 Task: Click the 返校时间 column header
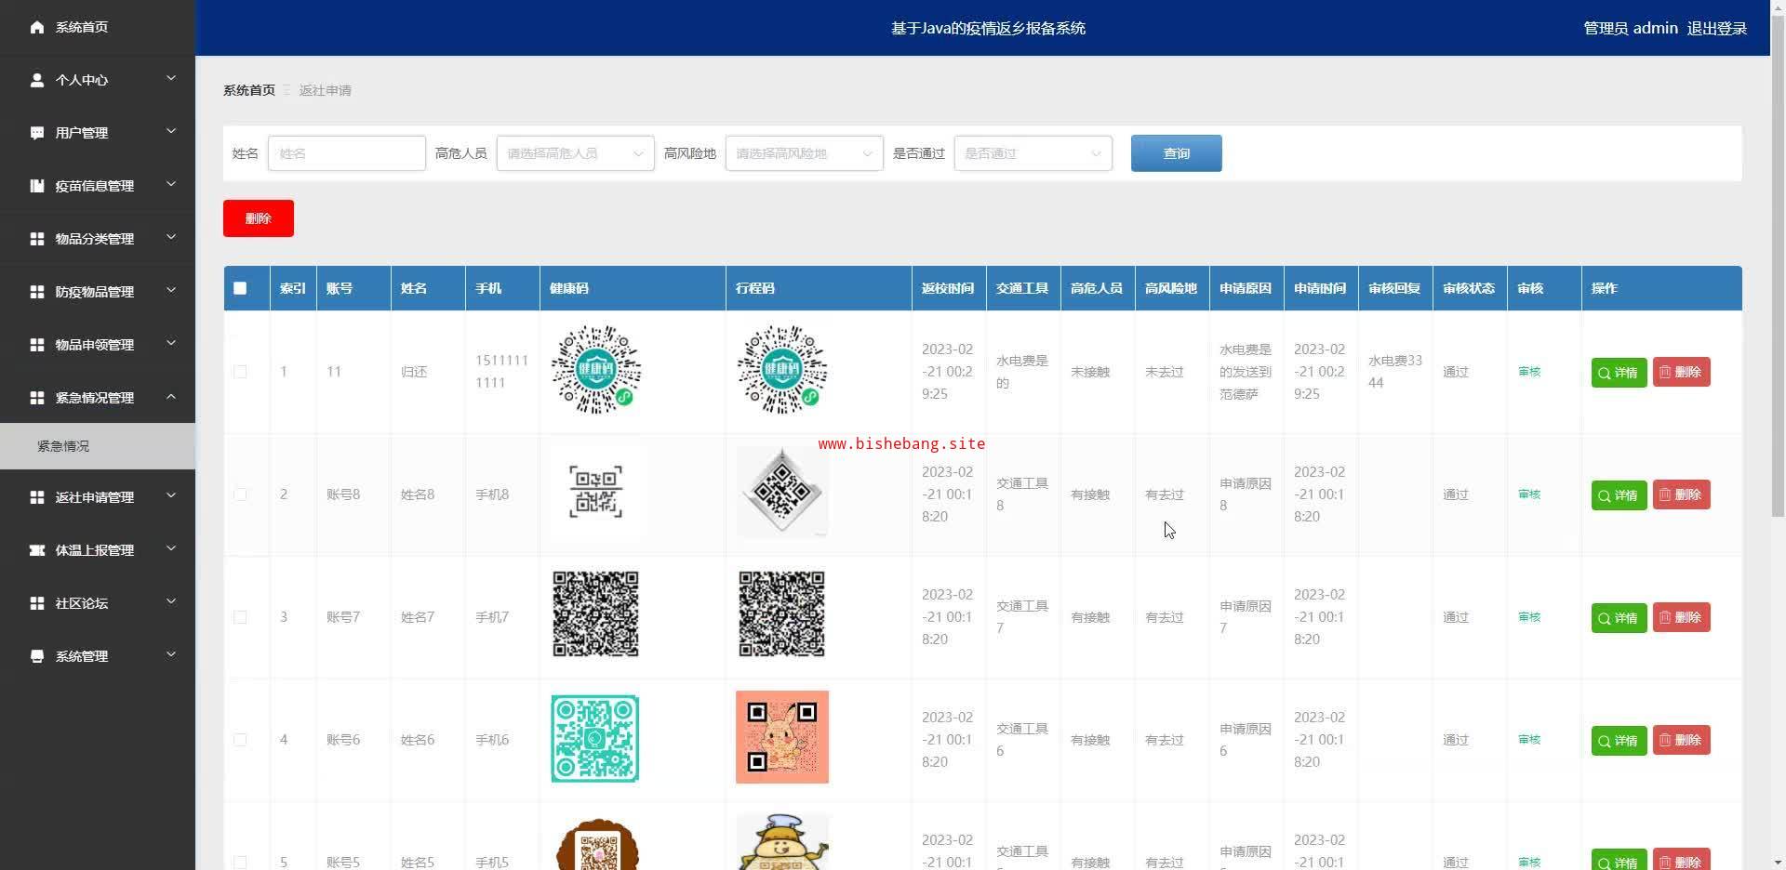(x=948, y=288)
